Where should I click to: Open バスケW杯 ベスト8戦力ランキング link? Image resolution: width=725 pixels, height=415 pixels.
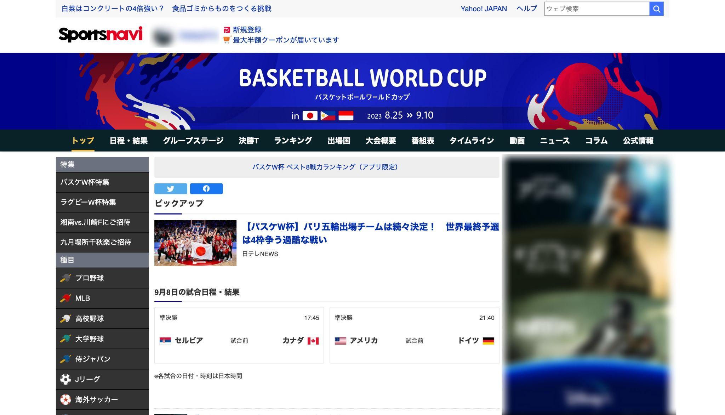[327, 167]
